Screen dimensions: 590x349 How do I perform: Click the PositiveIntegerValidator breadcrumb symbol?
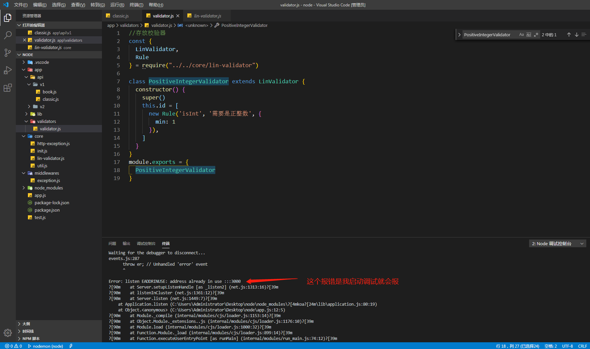tap(244, 25)
